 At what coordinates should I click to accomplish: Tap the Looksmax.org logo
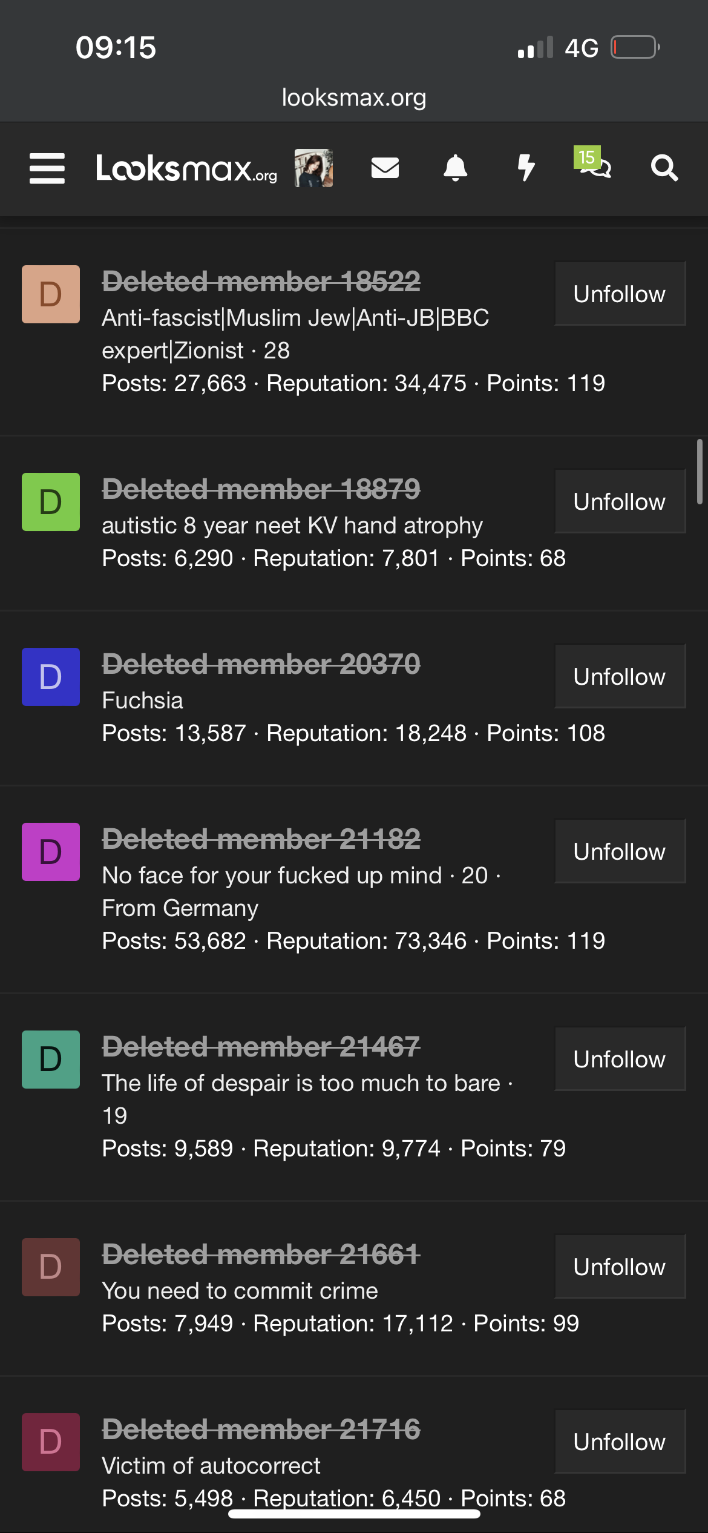[186, 168]
